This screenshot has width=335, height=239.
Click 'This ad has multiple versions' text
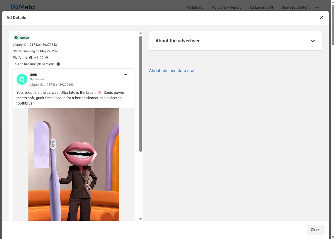tap(33, 64)
